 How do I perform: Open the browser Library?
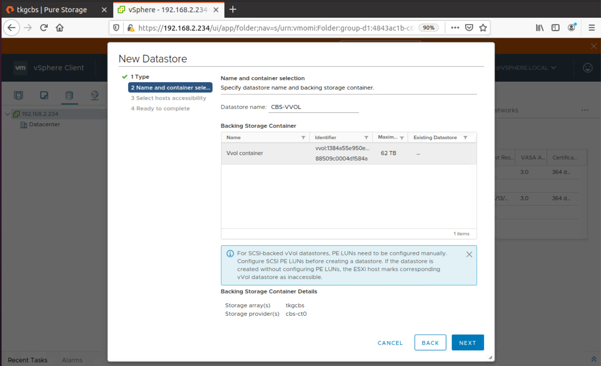[x=539, y=28]
